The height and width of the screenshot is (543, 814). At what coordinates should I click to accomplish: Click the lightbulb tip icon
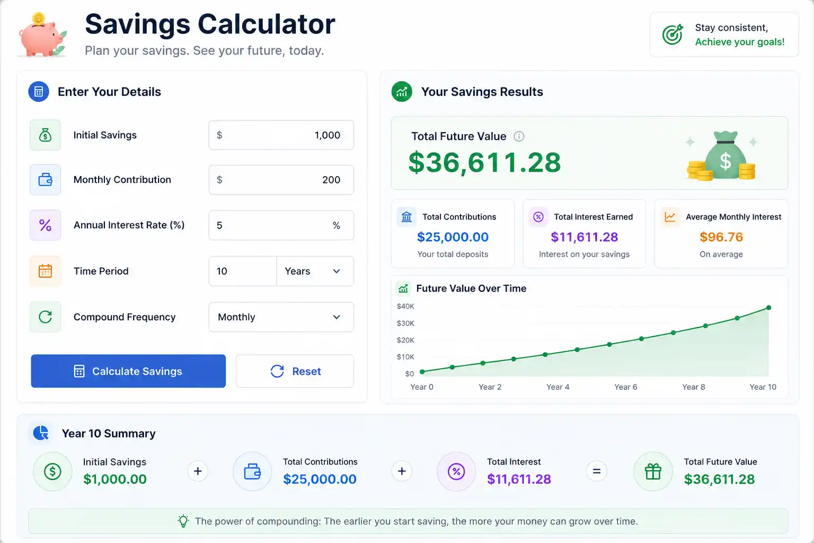(x=183, y=521)
